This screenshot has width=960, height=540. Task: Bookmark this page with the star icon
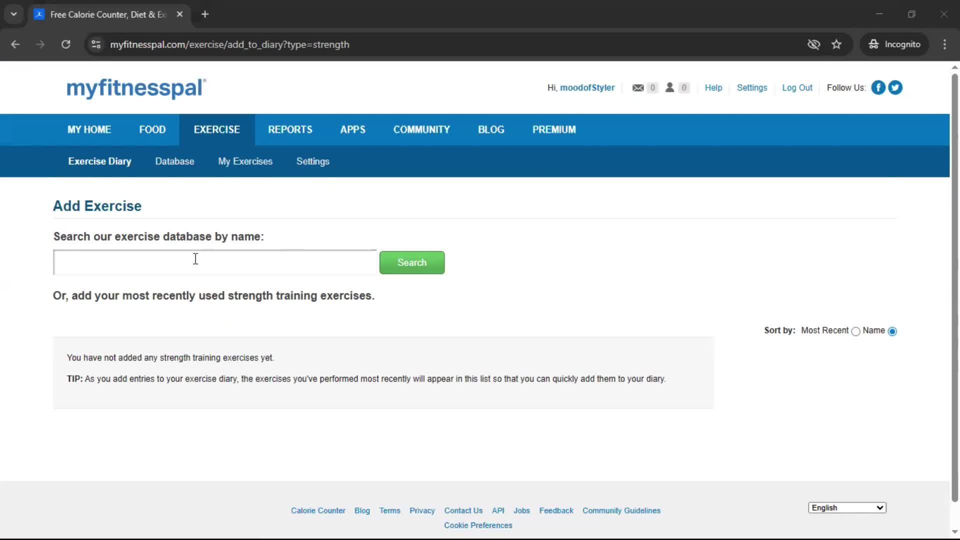coord(836,44)
